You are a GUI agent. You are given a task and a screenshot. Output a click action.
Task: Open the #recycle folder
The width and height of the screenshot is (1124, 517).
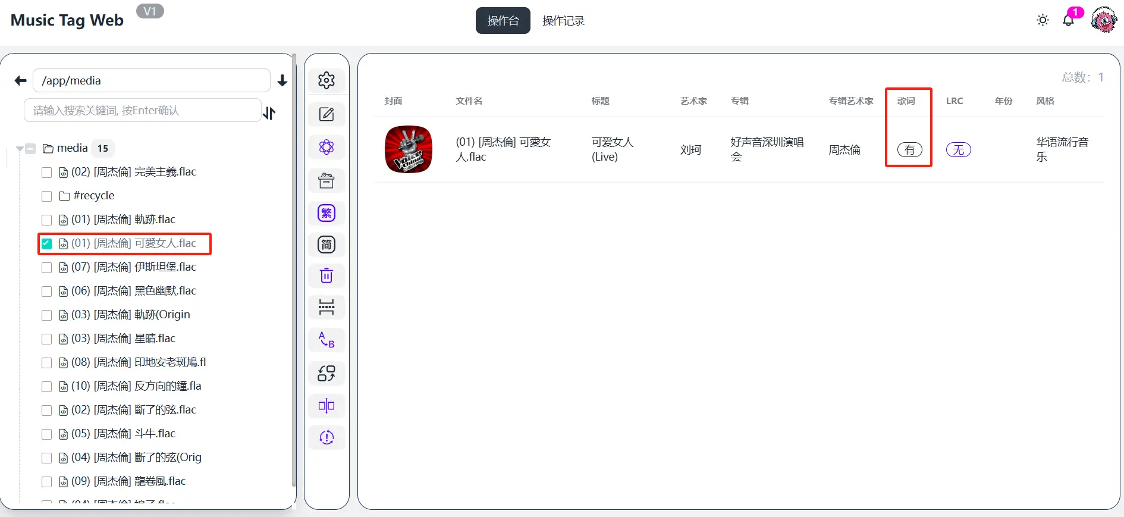(94, 196)
